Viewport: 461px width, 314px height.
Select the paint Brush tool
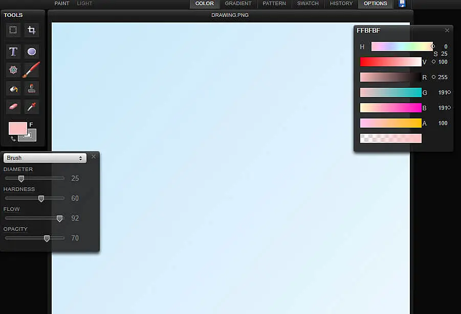[32, 70]
